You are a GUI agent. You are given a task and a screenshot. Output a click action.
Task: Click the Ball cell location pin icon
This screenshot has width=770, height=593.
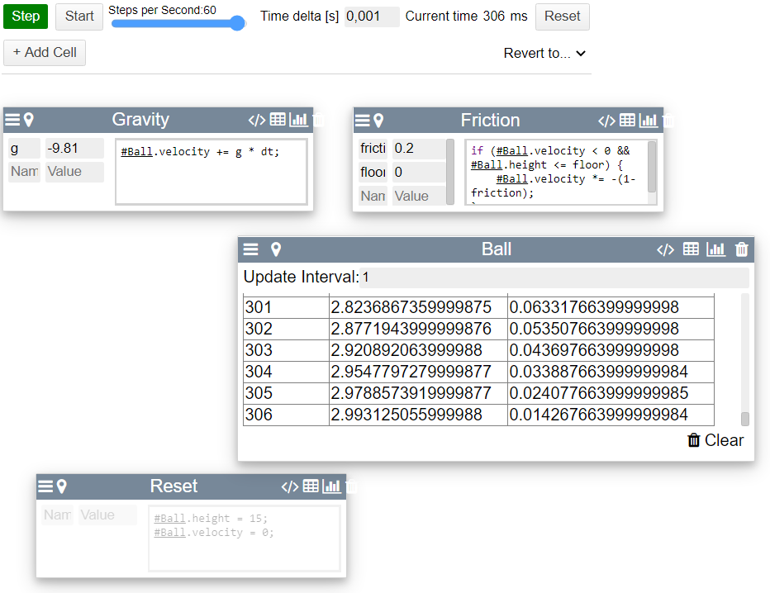276,249
